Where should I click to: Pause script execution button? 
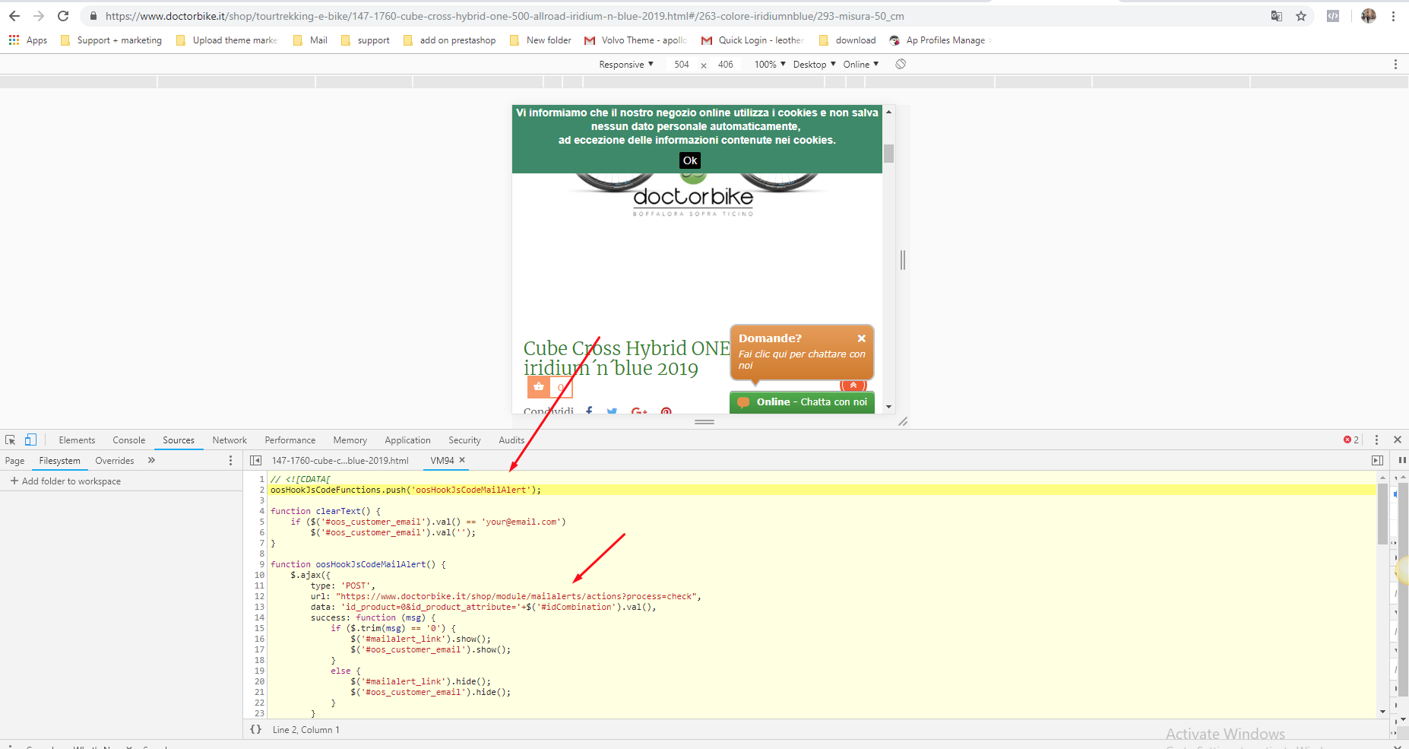click(1402, 460)
